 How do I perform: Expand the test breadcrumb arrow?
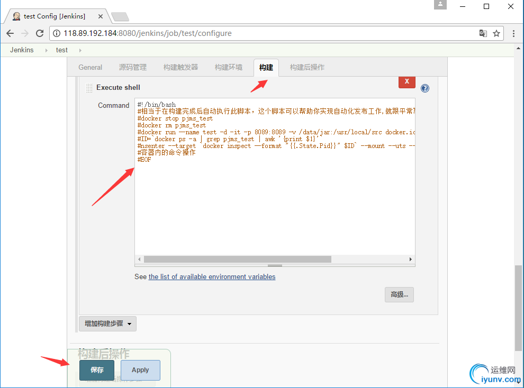[x=80, y=50]
